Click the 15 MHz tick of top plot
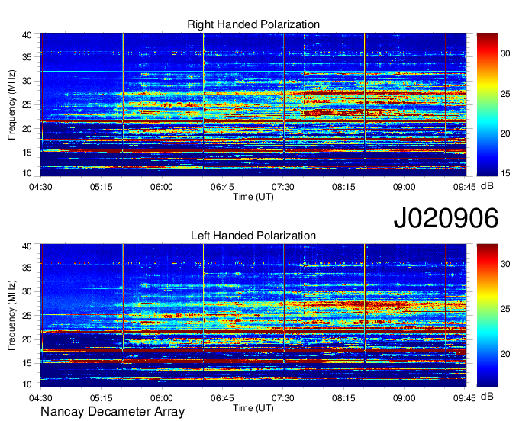519x421 pixels. click(x=27, y=153)
